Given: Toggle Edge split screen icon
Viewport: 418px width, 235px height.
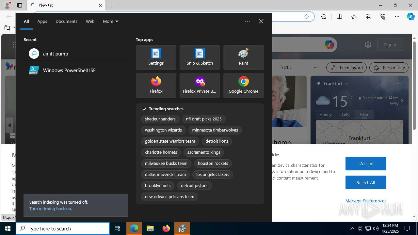Looking at the screenshot, I should [x=339, y=17].
